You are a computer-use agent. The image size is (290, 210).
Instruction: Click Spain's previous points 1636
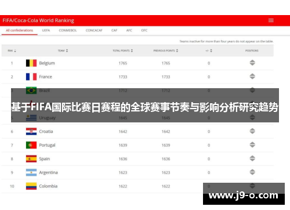pyautogui.click(x=166, y=159)
